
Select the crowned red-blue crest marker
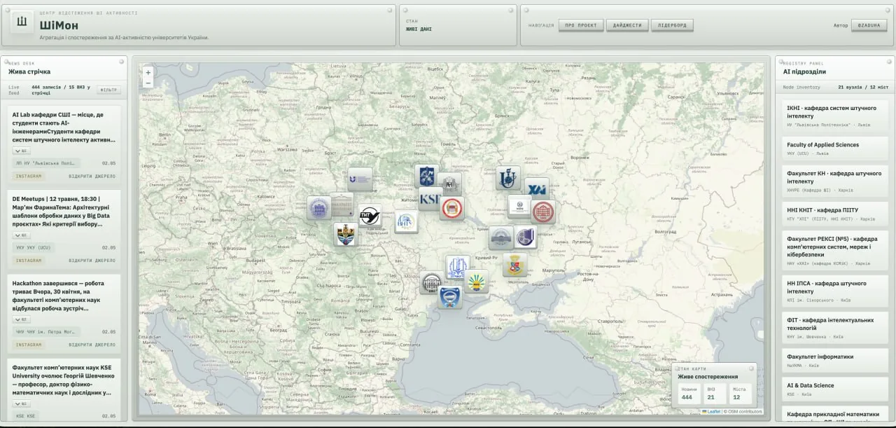coord(514,265)
